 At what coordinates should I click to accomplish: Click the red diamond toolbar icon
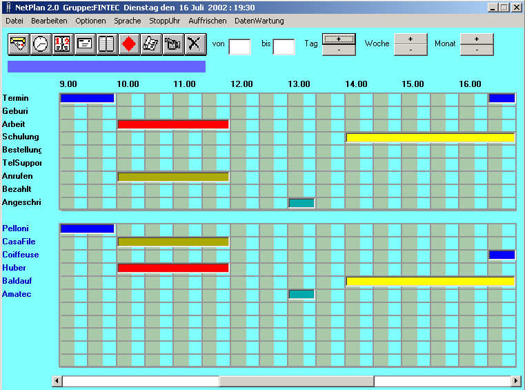(x=129, y=44)
